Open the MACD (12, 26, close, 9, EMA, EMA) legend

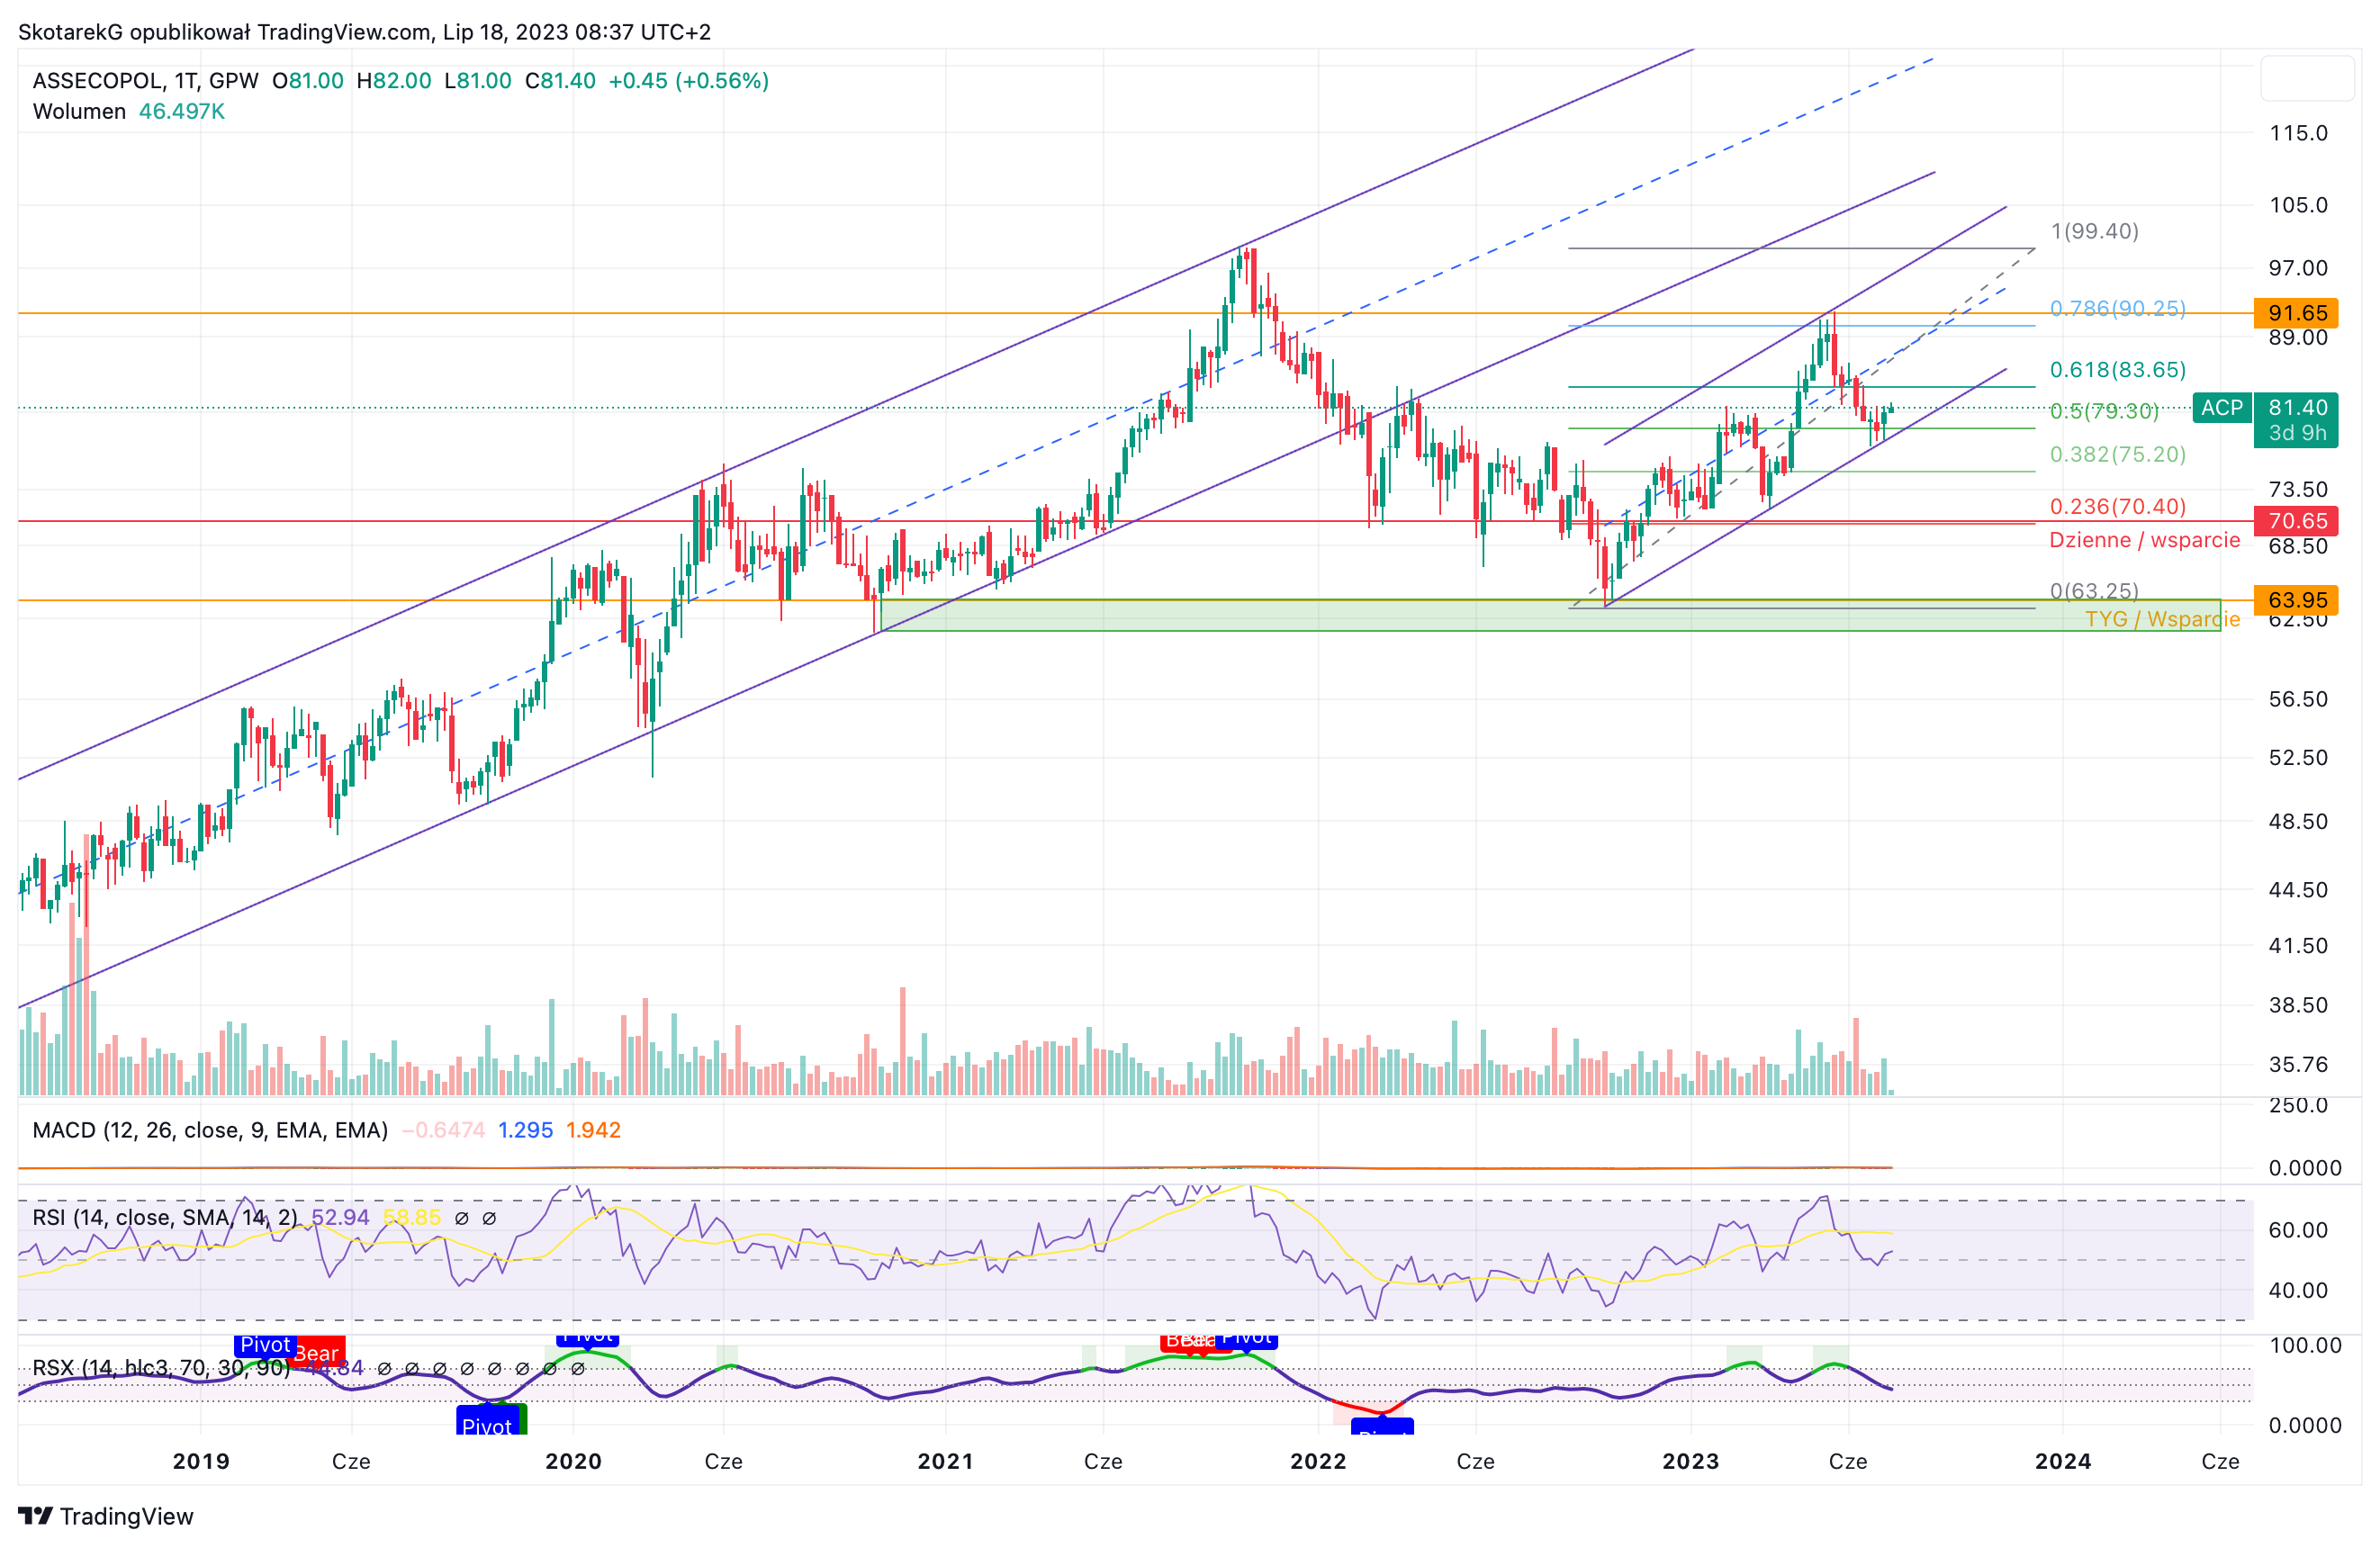click(210, 1130)
